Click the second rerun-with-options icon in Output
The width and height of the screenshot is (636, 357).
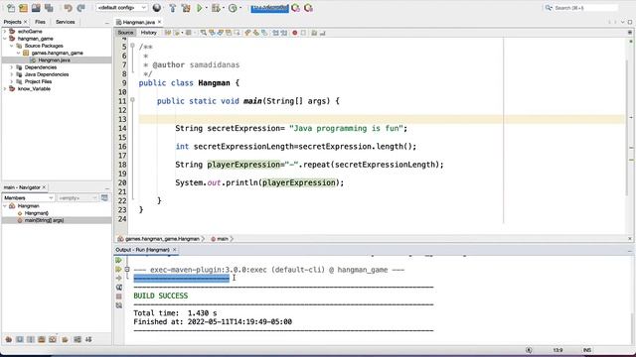coord(118,269)
